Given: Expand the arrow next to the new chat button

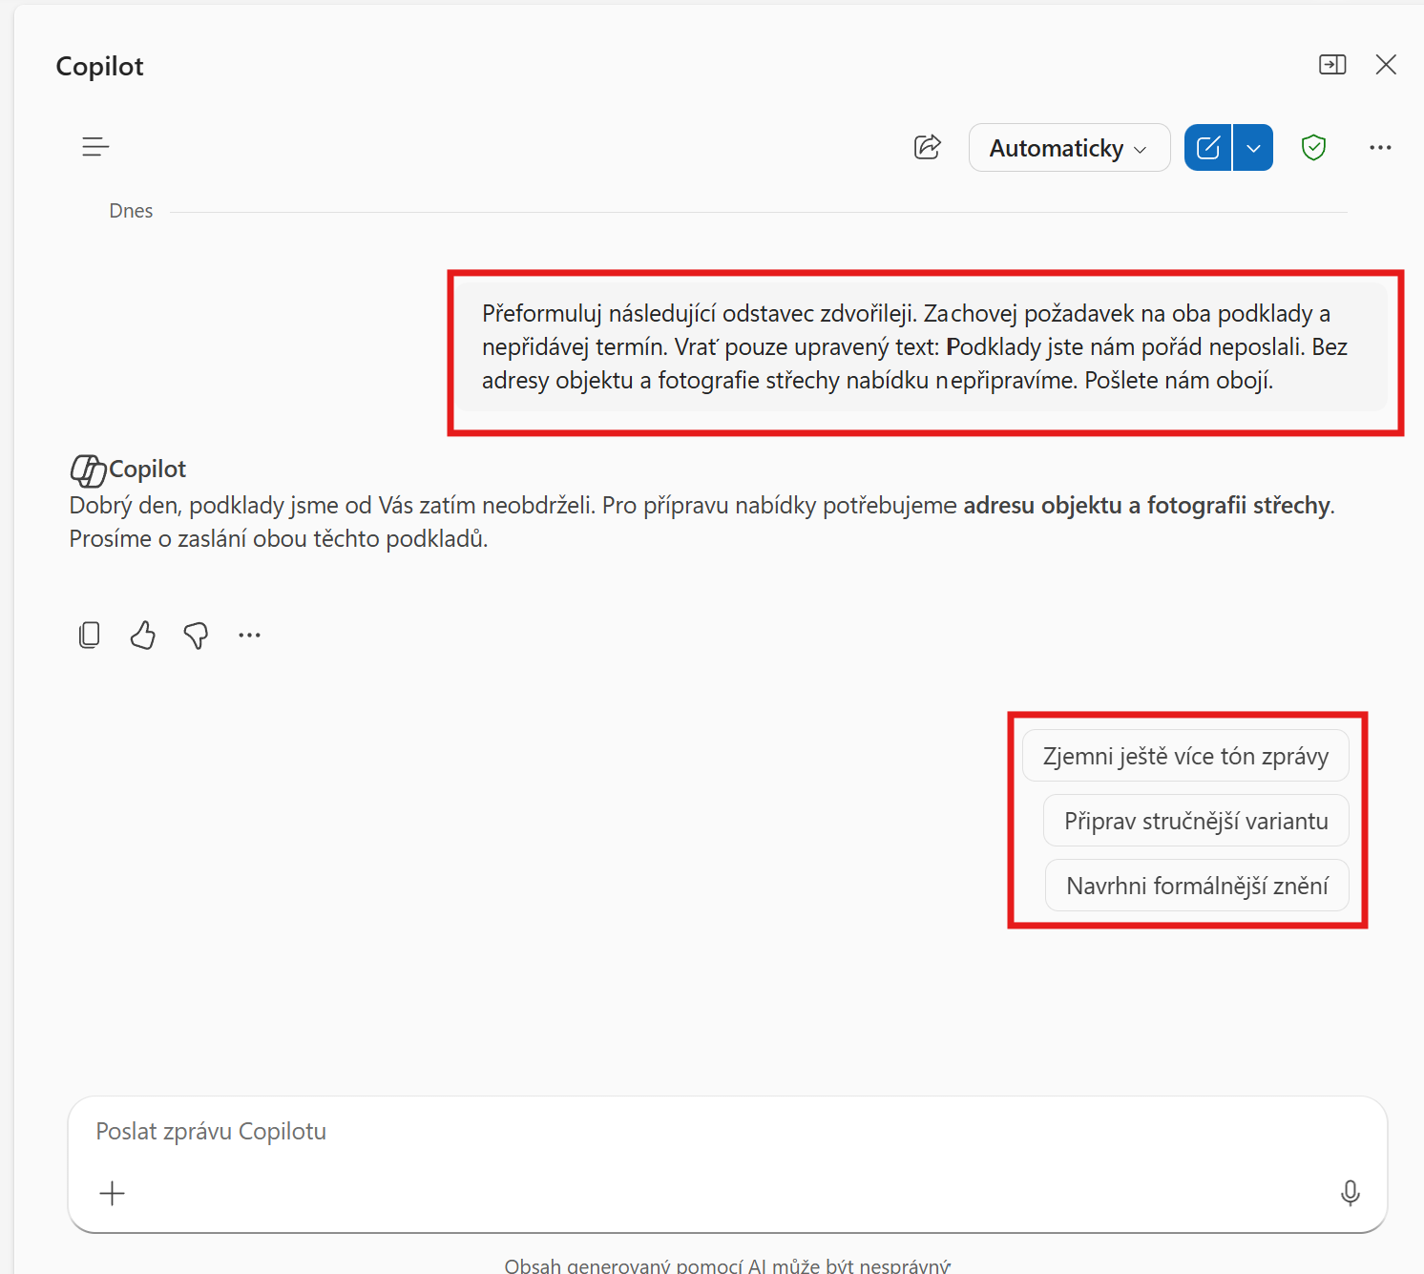Looking at the screenshot, I should [x=1253, y=148].
